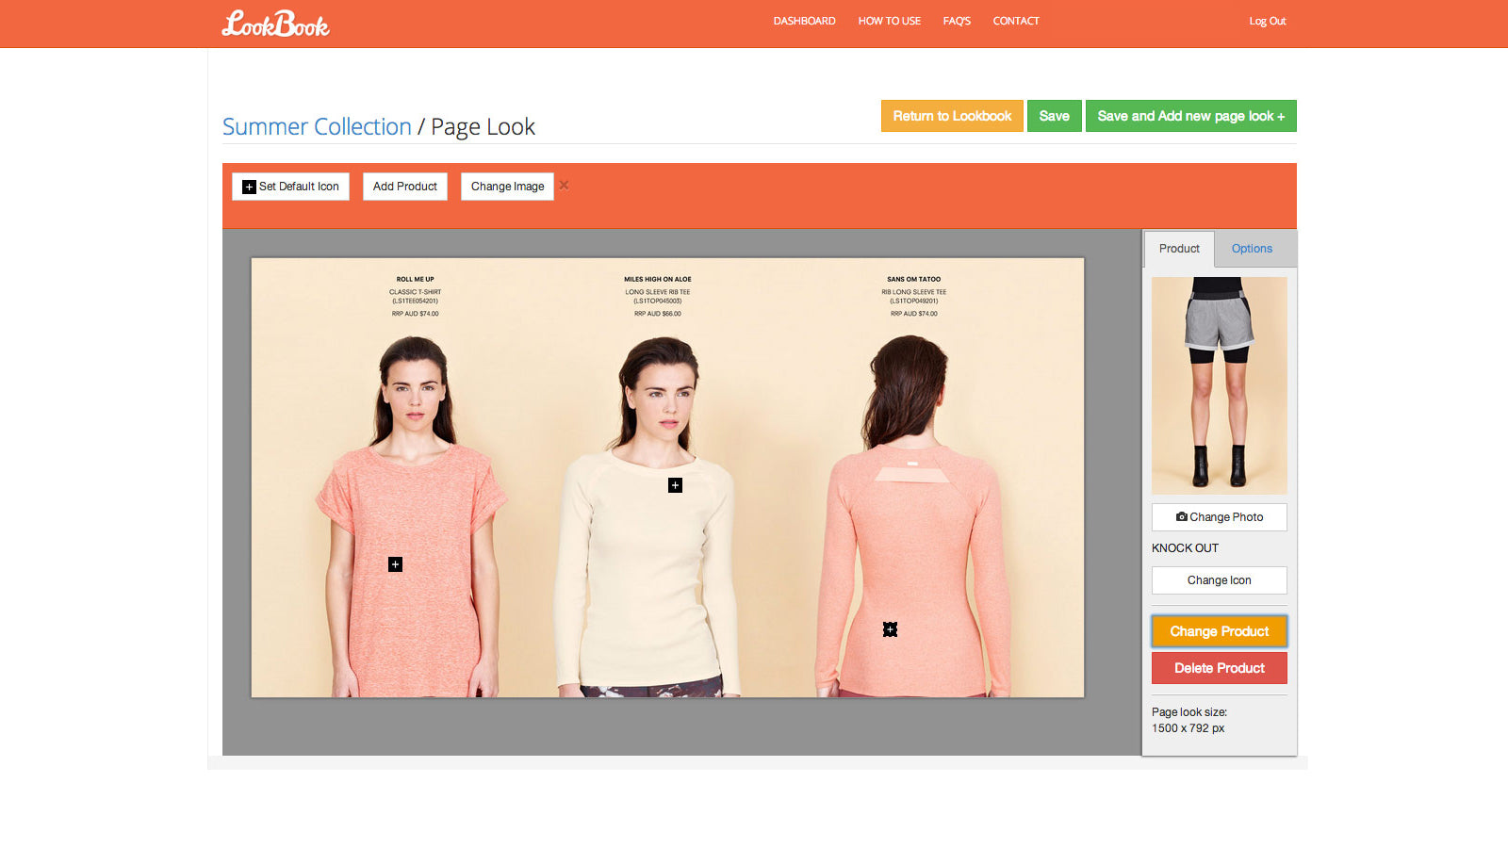Click the CONTACT navigation item
This screenshot has width=1508, height=848.
(1015, 21)
